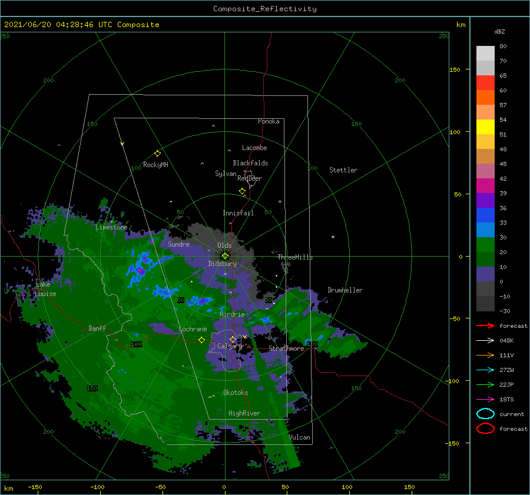Select the Limestone label
This screenshot has width=530, height=495.
pyautogui.click(x=111, y=227)
